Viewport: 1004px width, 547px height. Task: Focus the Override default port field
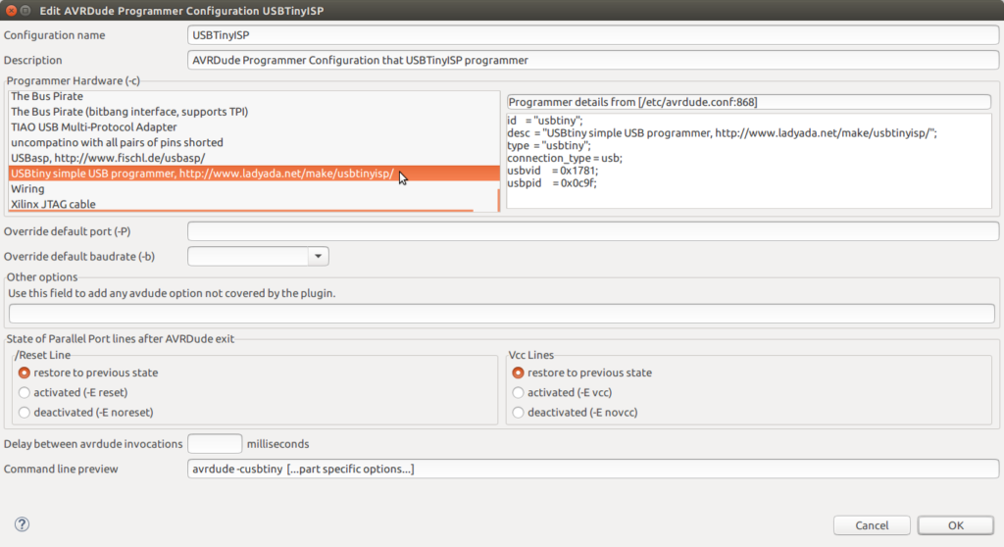pyautogui.click(x=593, y=231)
